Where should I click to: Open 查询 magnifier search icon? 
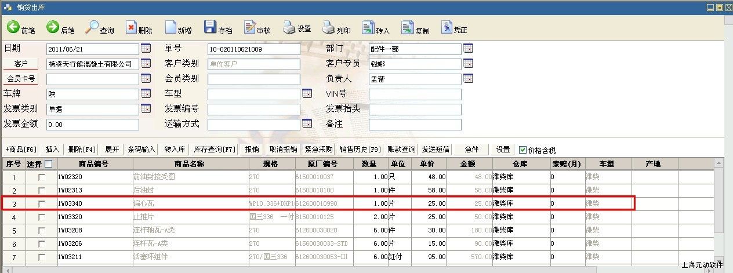point(92,27)
